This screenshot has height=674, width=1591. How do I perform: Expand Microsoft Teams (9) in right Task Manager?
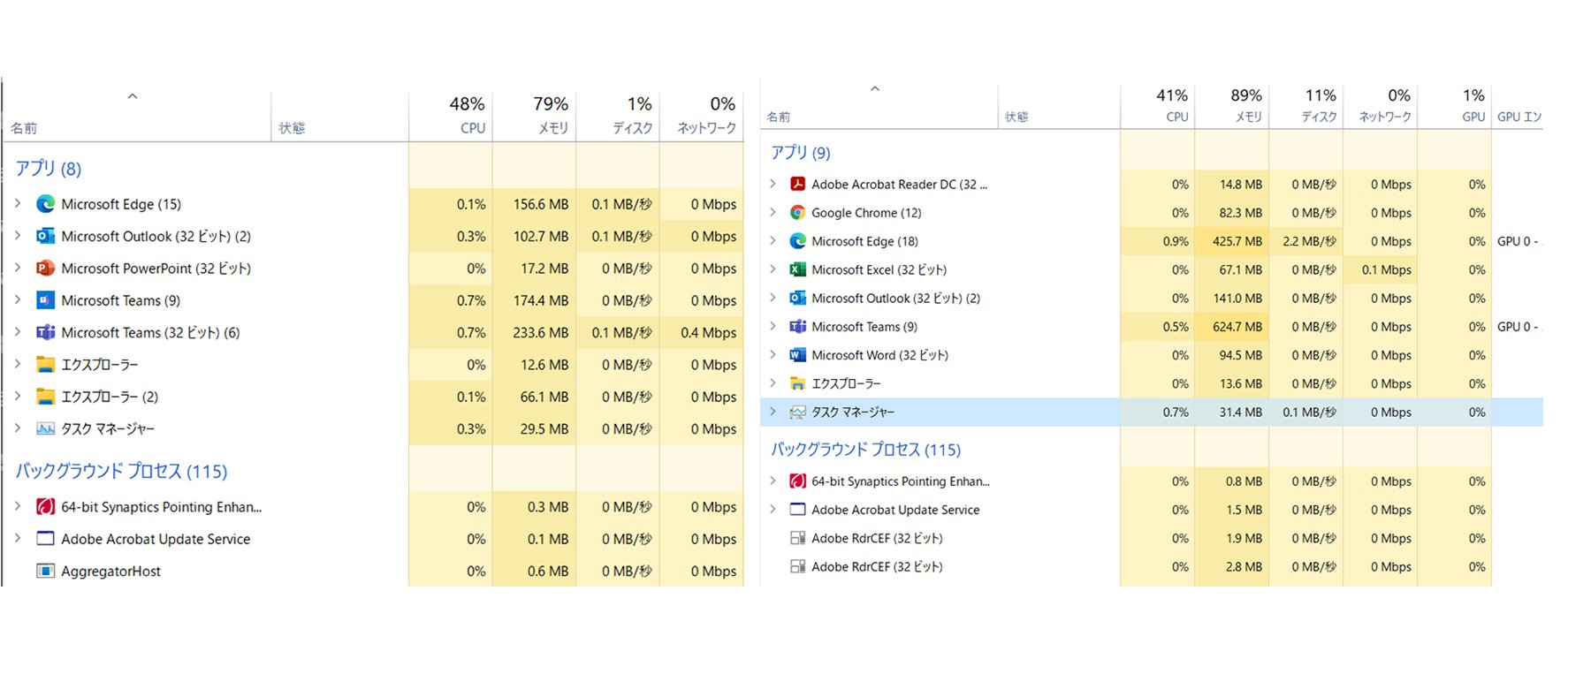773,326
